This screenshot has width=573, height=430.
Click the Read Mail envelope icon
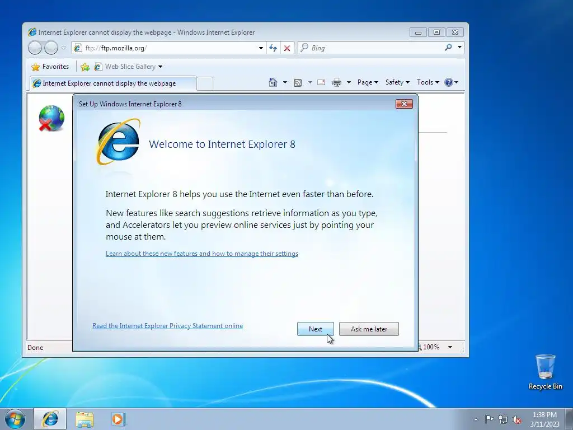(321, 82)
